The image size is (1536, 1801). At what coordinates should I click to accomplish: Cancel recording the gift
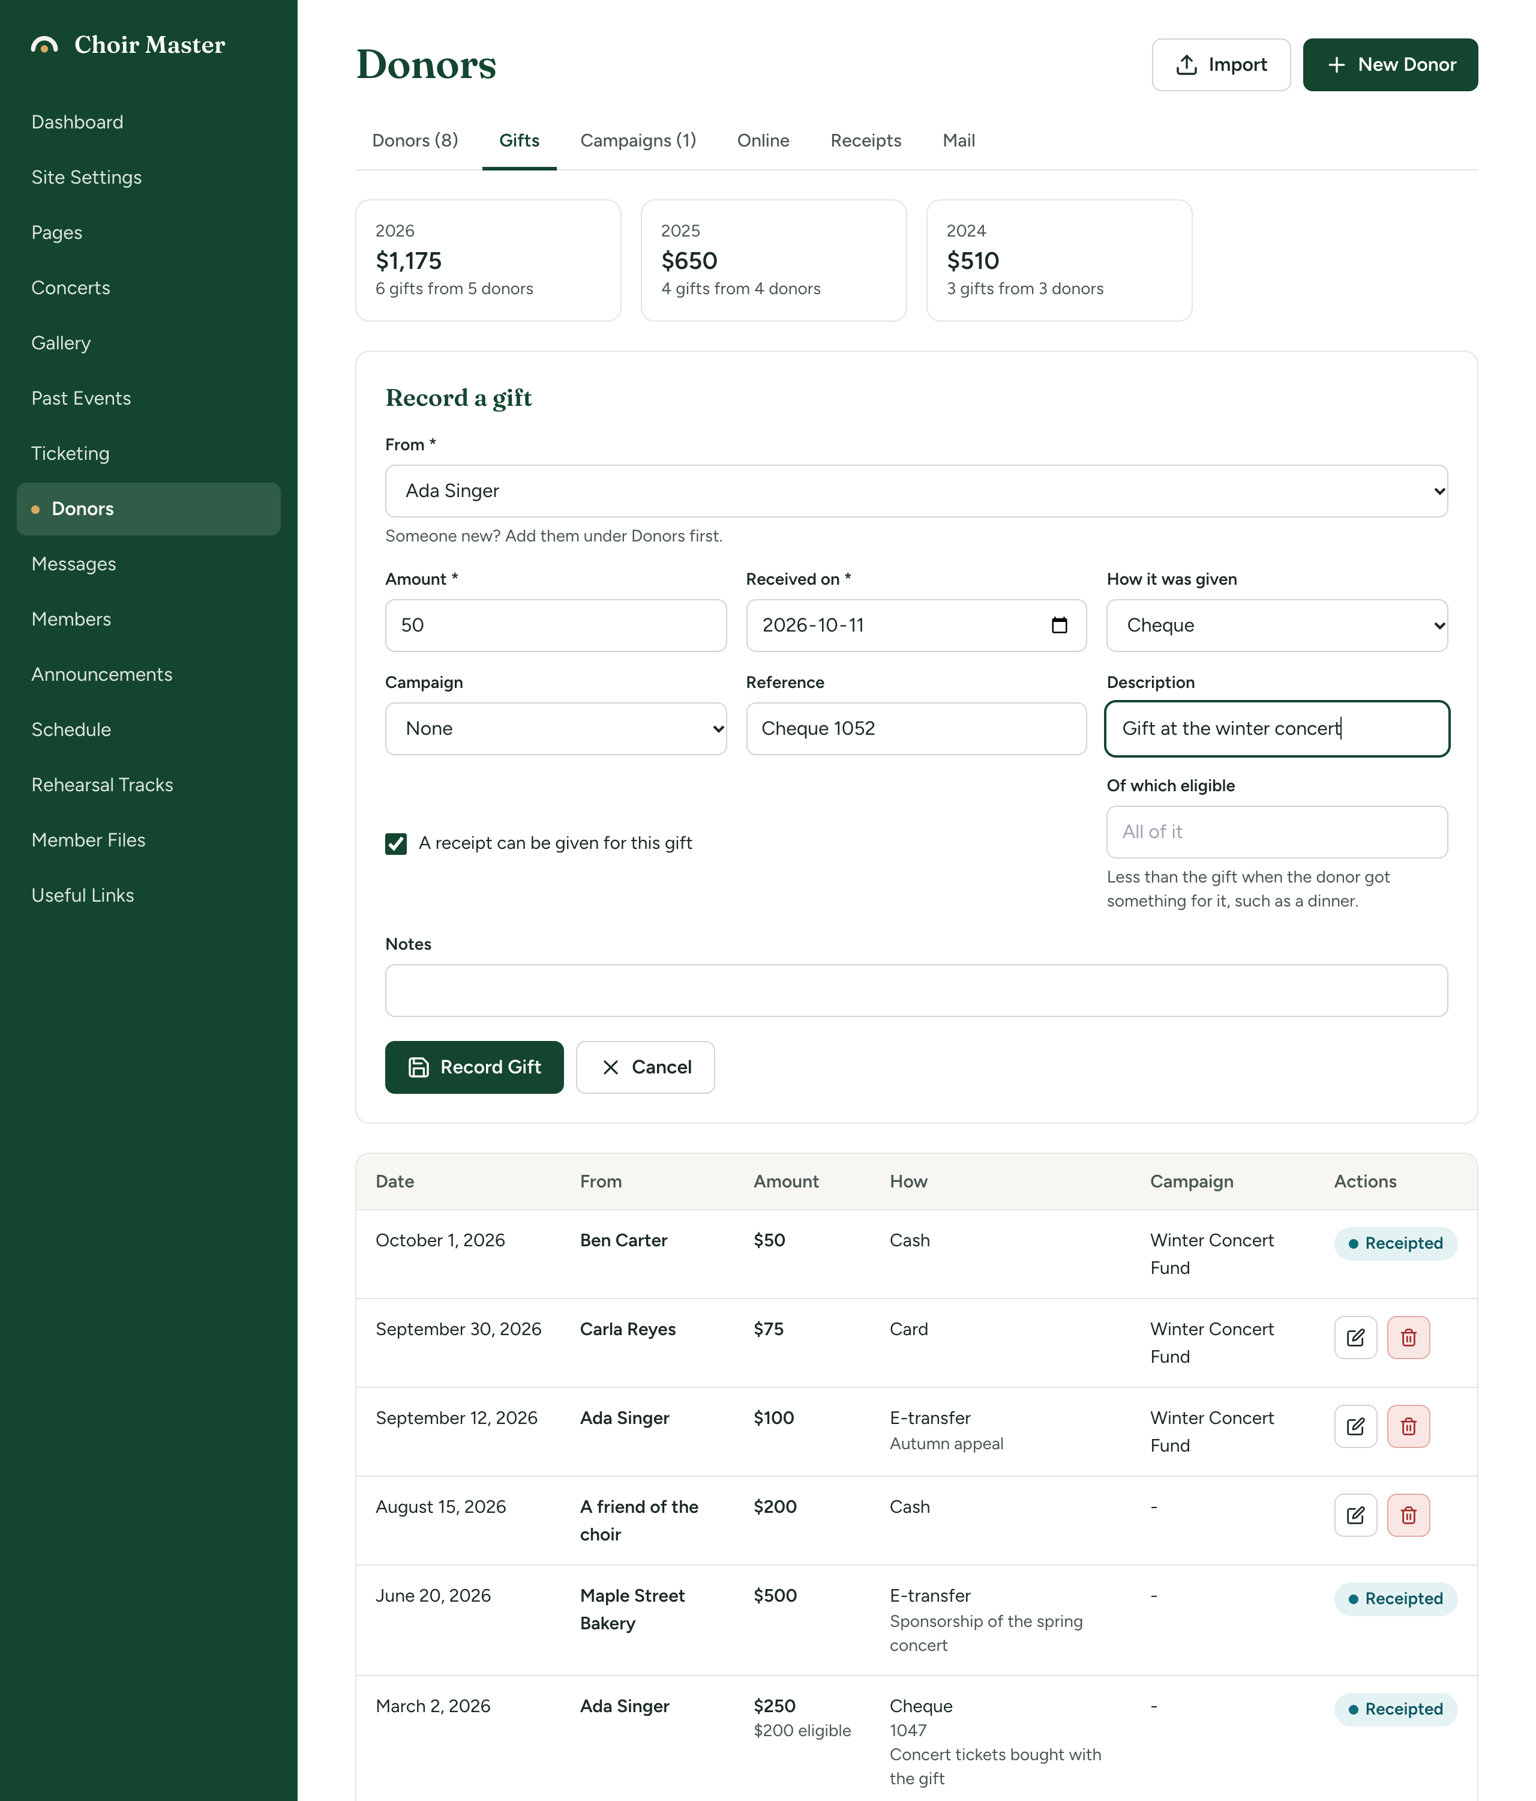click(644, 1067)
